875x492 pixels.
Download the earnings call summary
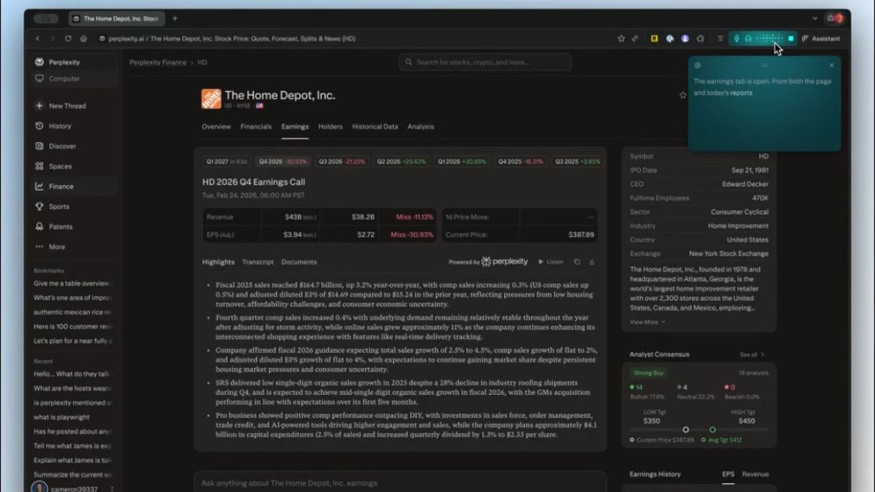592,262
